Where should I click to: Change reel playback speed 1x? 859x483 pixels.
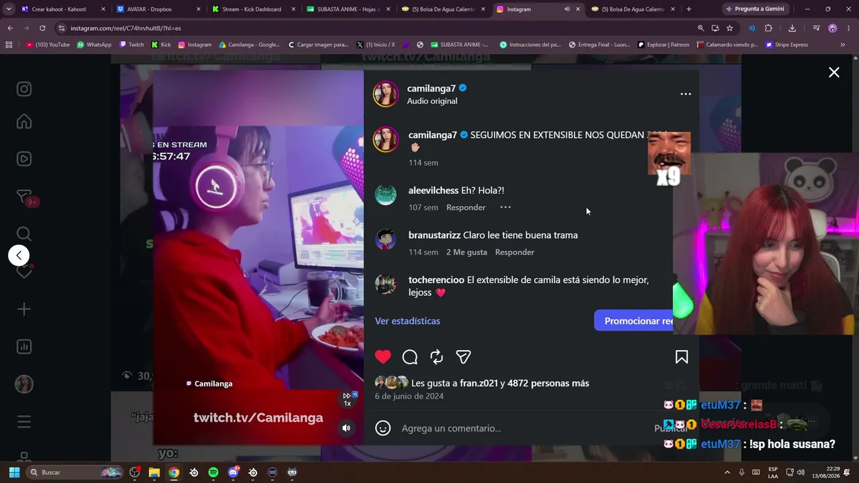(348, 399)
